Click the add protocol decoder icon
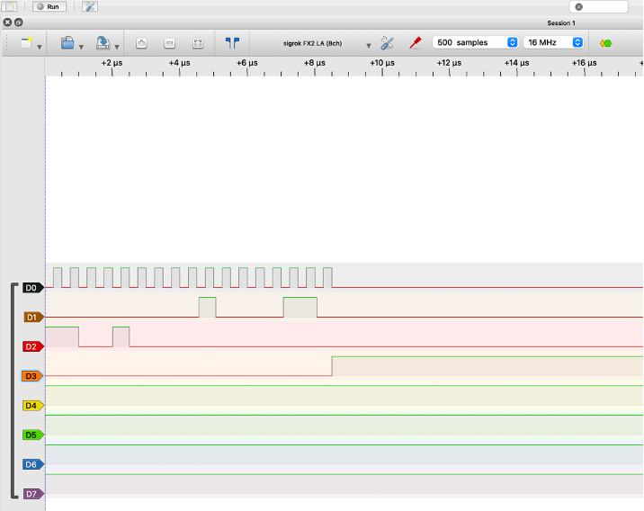This screenshot has width=644, height=511. (605, 42)
